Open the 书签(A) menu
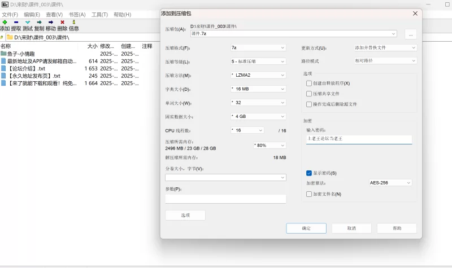Image resolution: width=452 pixels, height=268 pixels. point(77,15)
